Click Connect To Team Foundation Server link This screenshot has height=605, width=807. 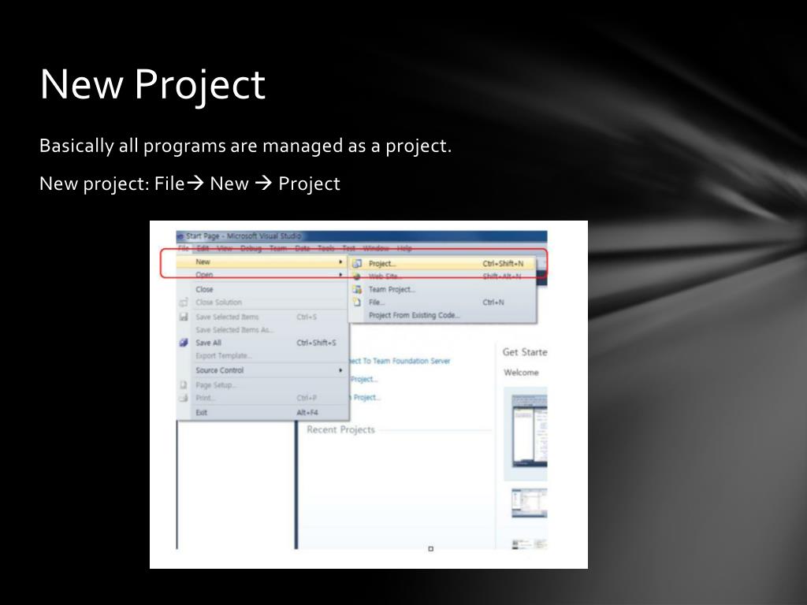tap(400, 361)
